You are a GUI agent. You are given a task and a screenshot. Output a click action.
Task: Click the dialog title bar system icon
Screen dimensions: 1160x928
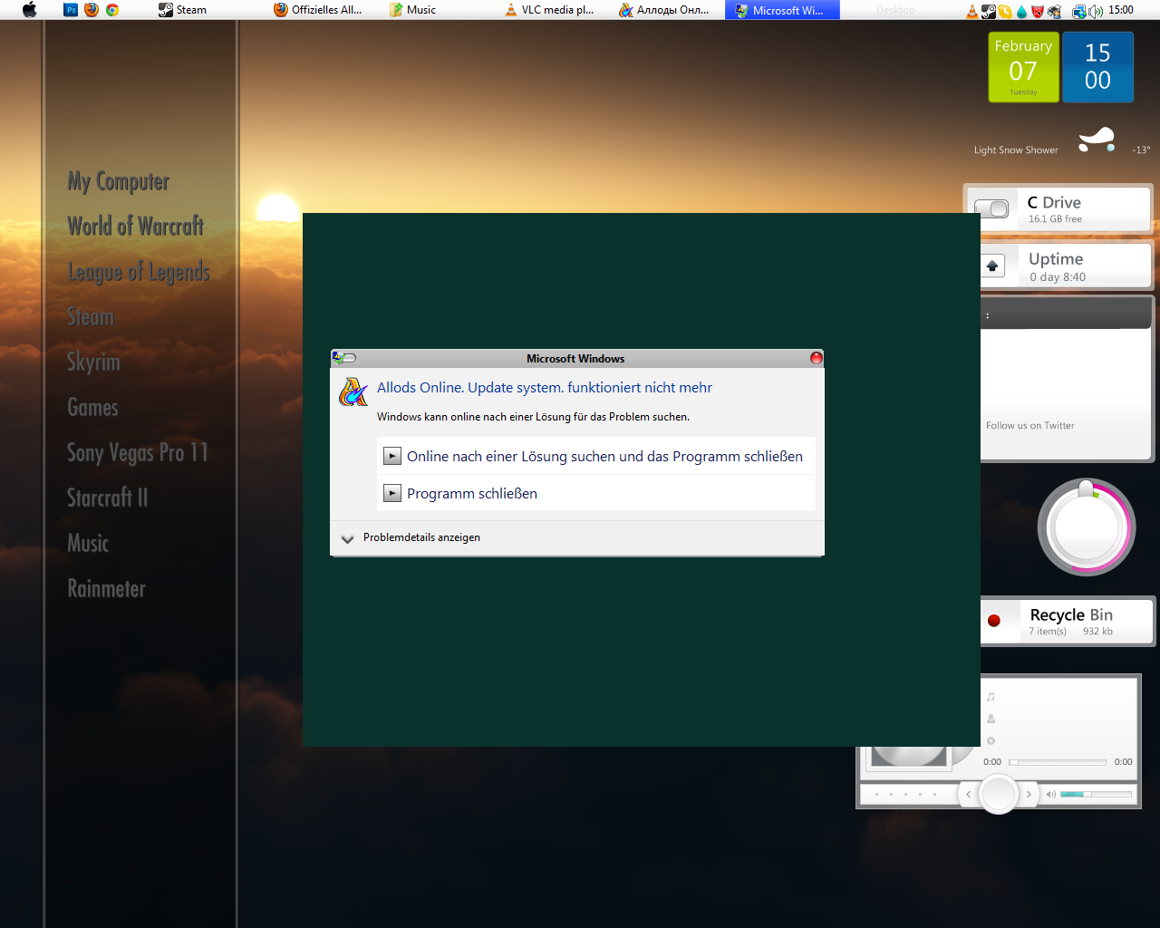pos(343,358)
